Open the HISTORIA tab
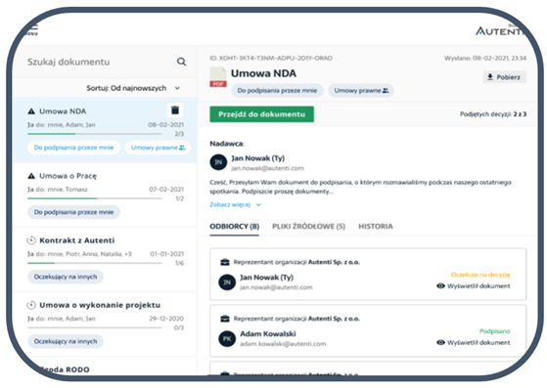 (x=376, y=227)
